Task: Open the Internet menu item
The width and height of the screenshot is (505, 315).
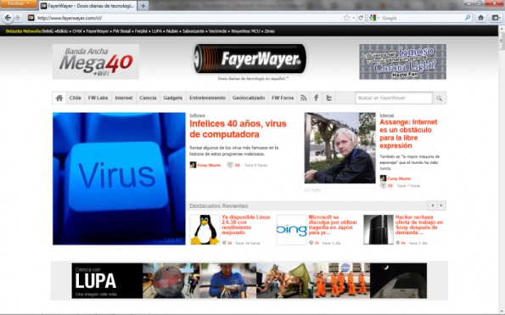Action: [x=124, y=98]
